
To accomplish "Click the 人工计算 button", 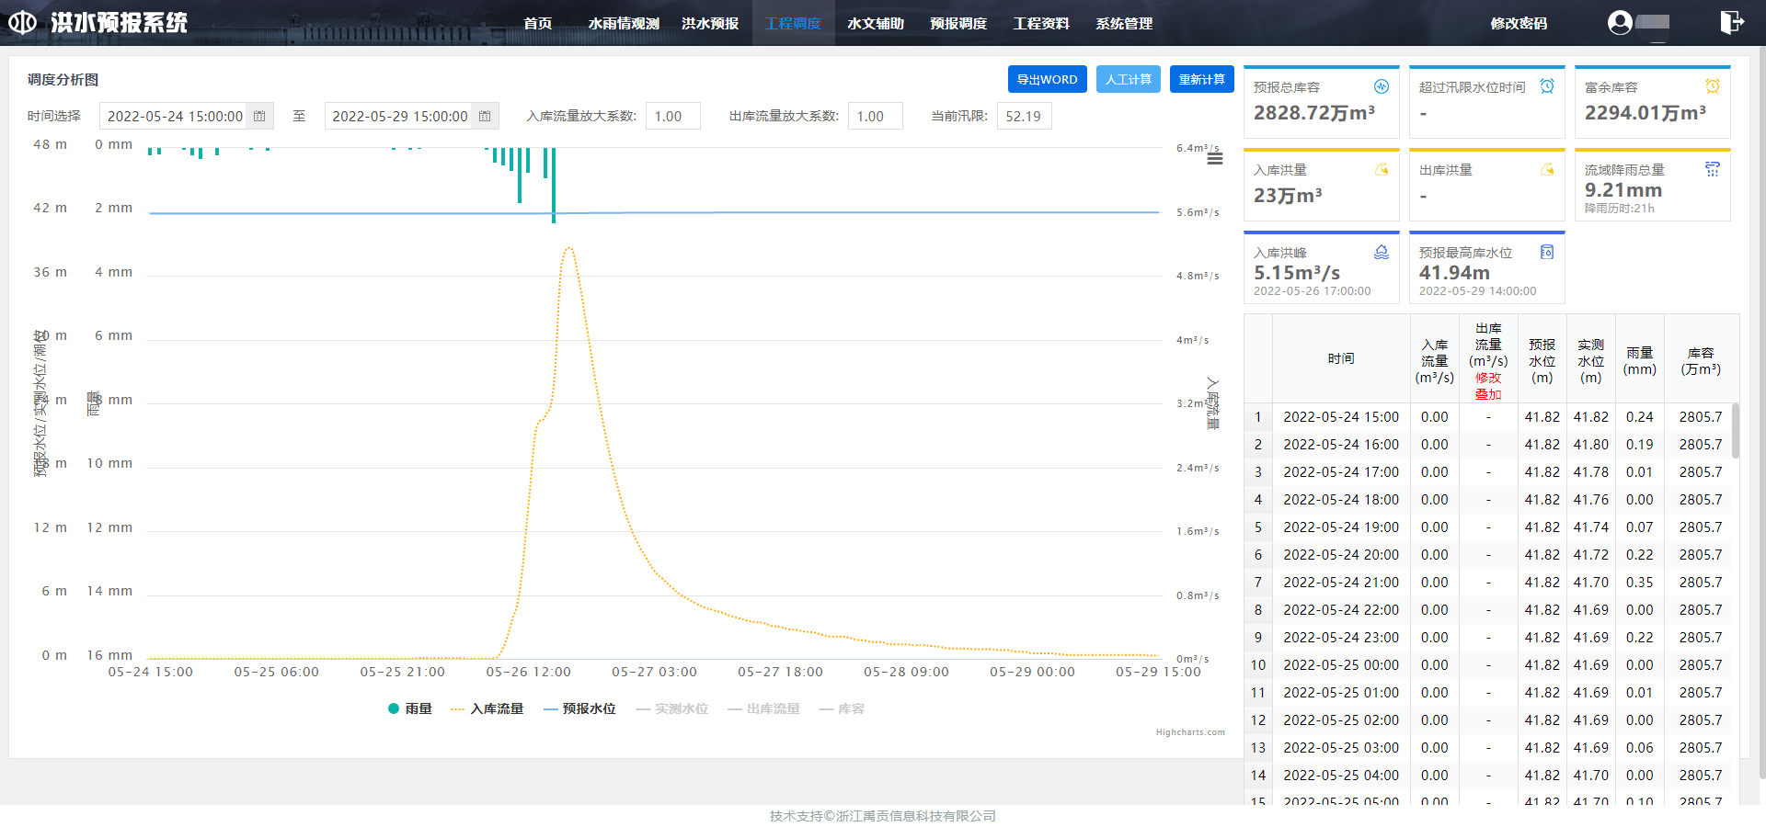I will coord(1128,79).
